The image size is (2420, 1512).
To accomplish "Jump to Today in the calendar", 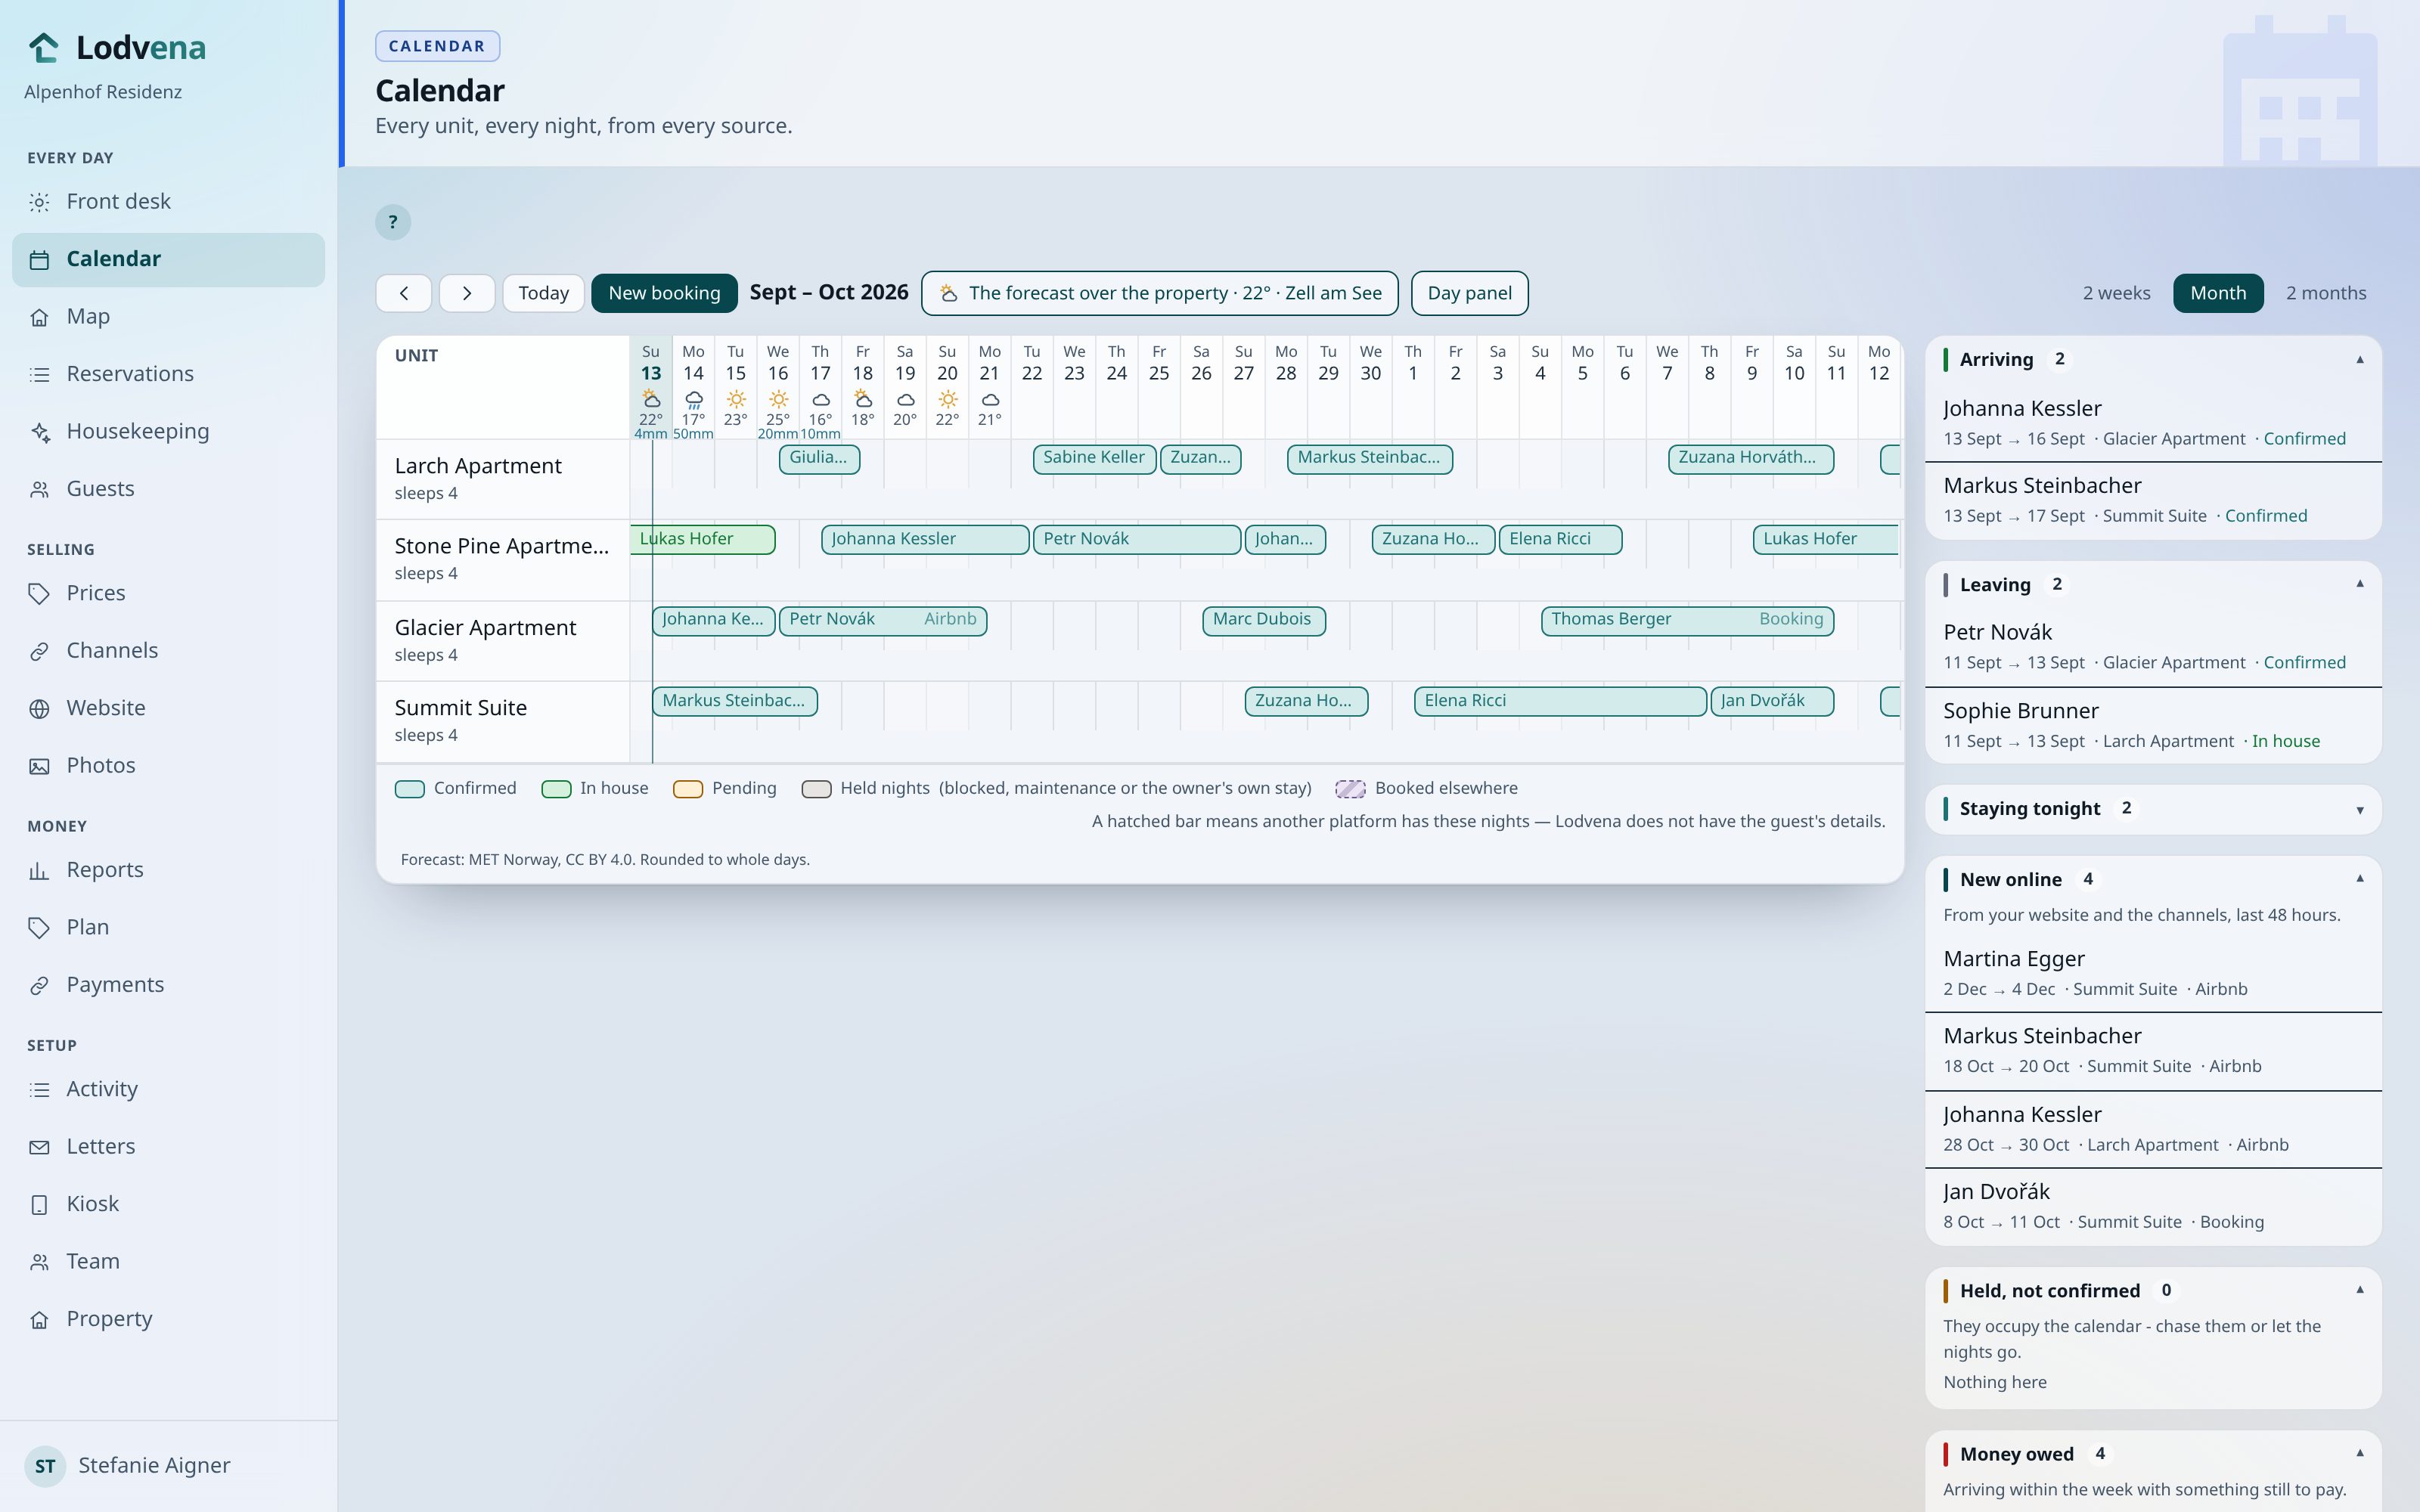I will coord(543,293).
